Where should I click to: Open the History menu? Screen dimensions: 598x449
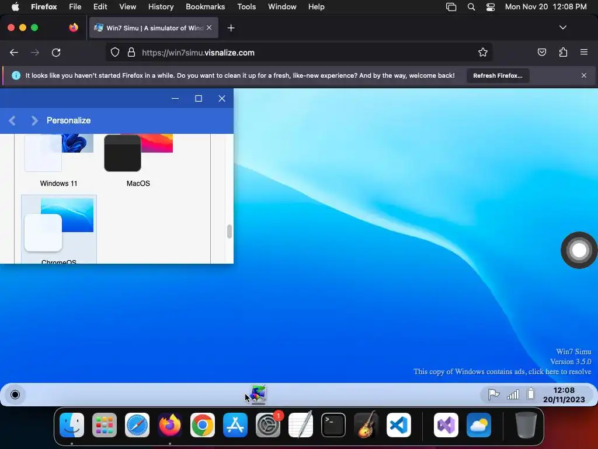point(161,7)
